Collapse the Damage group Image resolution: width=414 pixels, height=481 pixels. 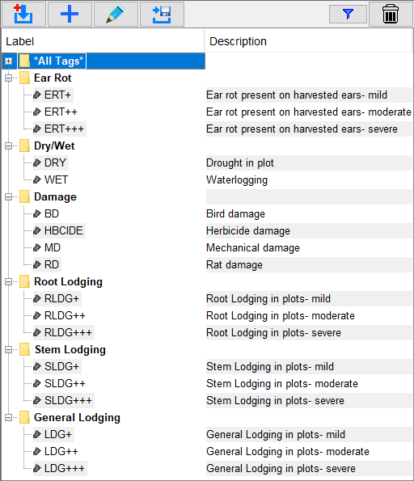click(9, 196)
